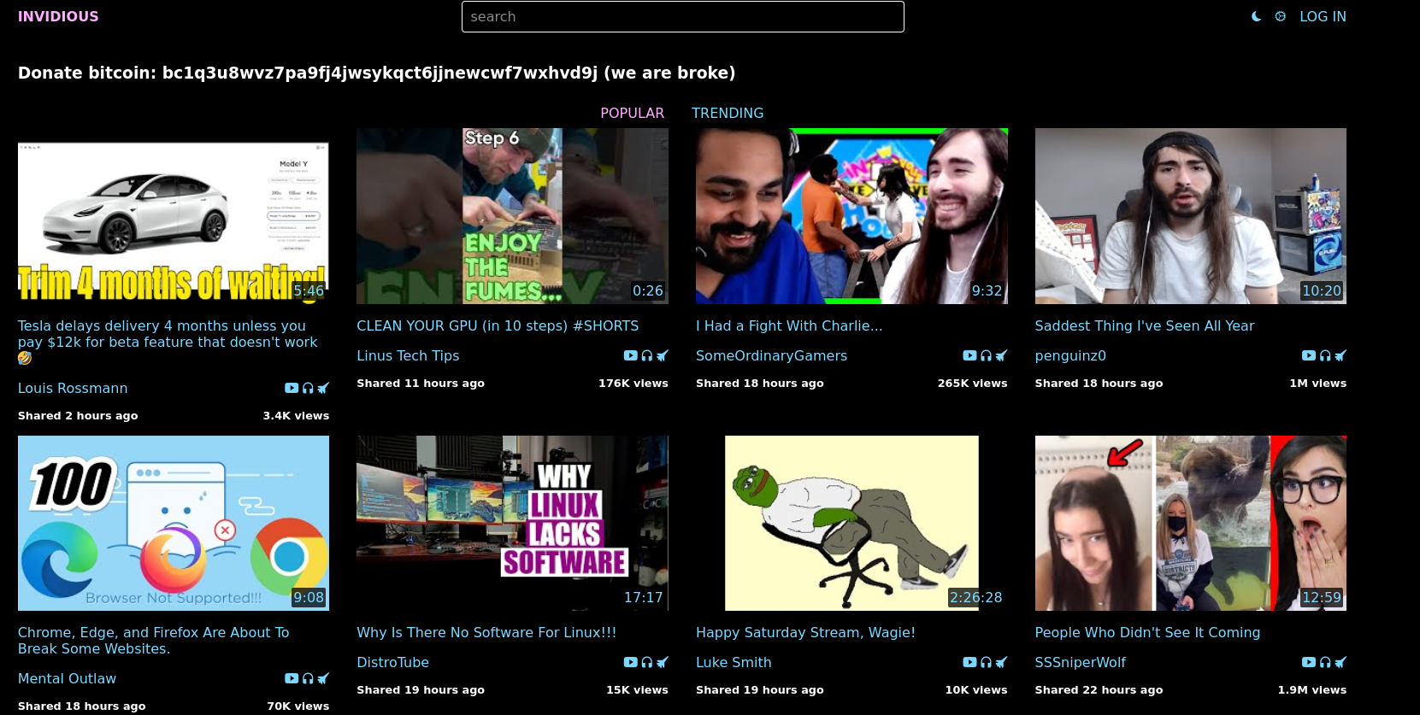
Task: Switch instance icon for SSSniperWolf video
Action: point(1340,662)
